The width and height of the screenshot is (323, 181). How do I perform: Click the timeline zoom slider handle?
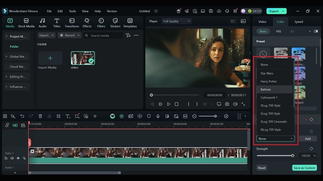tap(215, 116)
